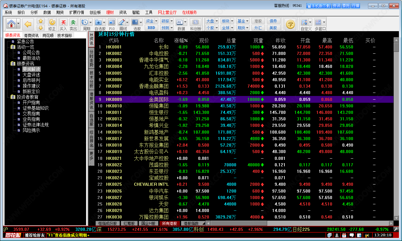402x241 pixels.
Task: Open the 大盘评述 tree item
Action: (x=31, y=75)
